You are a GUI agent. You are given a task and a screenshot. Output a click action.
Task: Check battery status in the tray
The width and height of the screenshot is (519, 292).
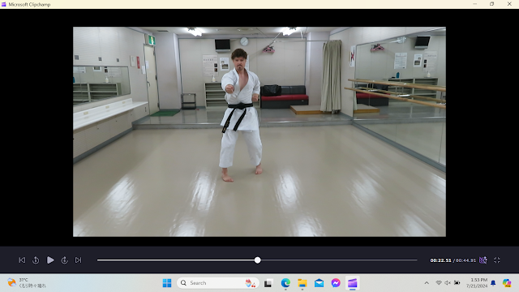[x=457, y=283]
